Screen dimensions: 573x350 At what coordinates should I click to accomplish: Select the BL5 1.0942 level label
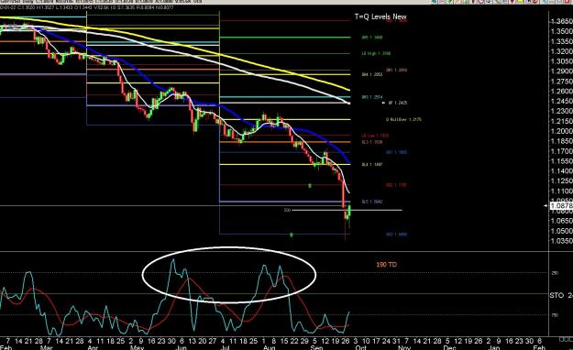tap(372, 202)
